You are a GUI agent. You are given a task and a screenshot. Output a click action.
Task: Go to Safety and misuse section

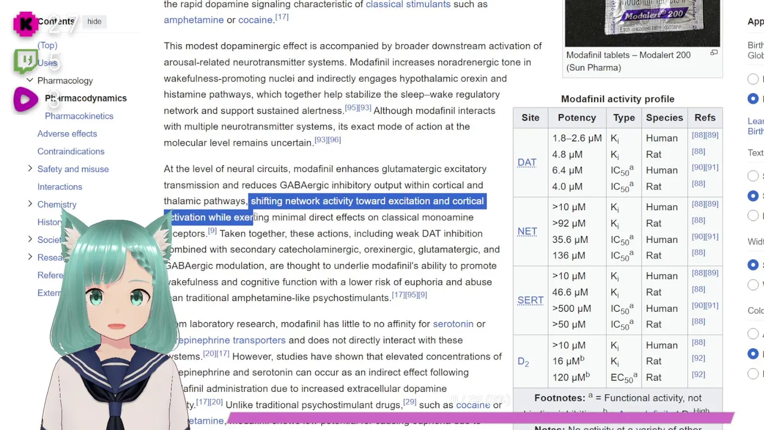pos(73,169)
